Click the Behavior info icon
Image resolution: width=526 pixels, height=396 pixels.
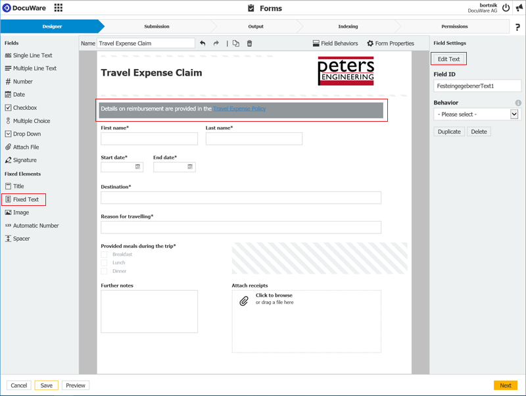(518, 103)
